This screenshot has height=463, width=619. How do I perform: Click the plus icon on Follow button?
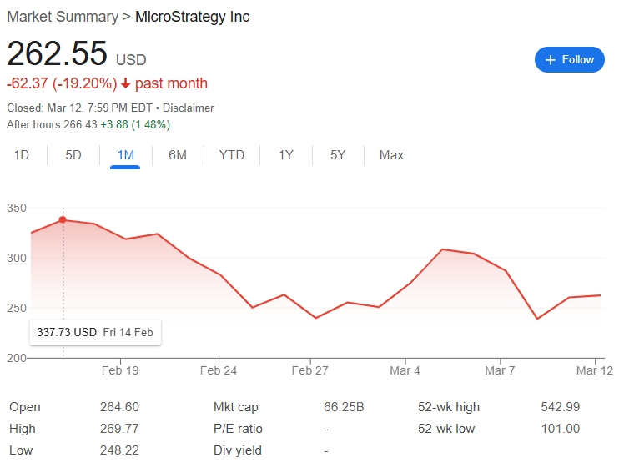coord(551,60)
